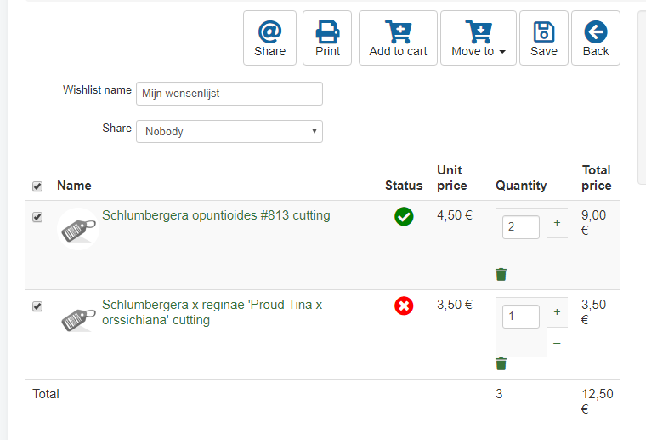This screenshot has height=440, width=646.
Task: Go back using the Back button
Action: (596, 38)
